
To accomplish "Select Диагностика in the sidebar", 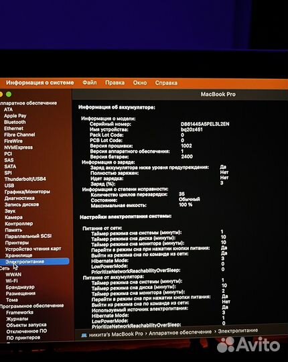I will (x=19, y=198).
